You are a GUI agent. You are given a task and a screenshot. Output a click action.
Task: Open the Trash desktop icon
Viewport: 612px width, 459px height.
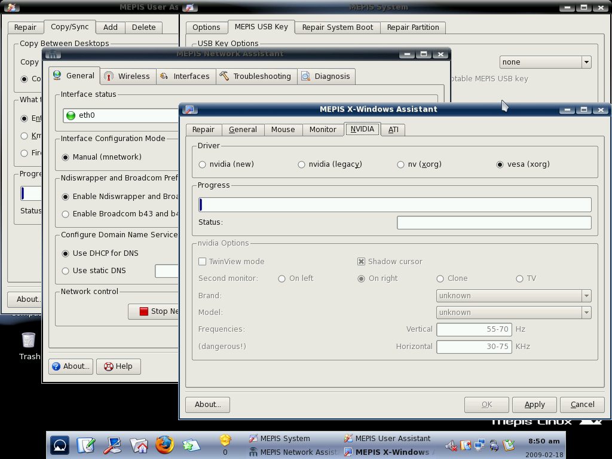tap(29, 346)
